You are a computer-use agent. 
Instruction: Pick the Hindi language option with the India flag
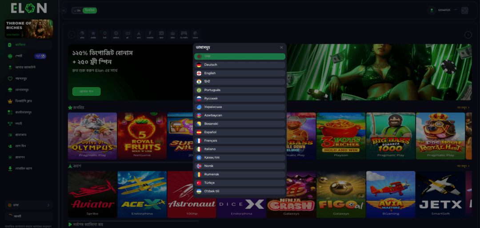click(x=240, y=82)
